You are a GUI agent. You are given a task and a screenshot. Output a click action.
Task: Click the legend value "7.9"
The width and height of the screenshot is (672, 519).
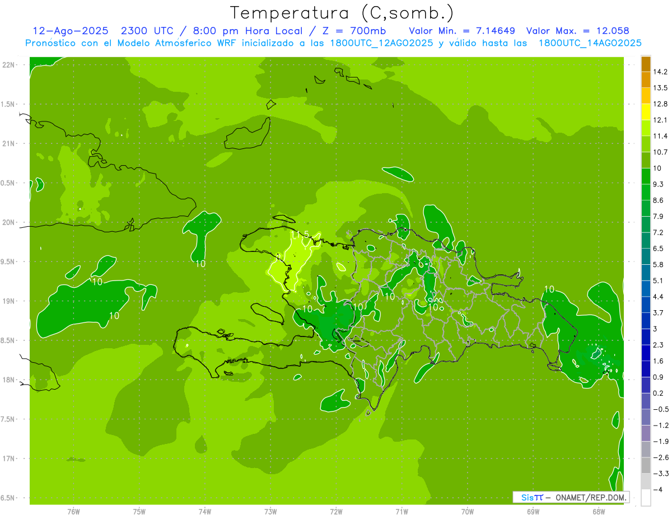click(x=659, y=217)
